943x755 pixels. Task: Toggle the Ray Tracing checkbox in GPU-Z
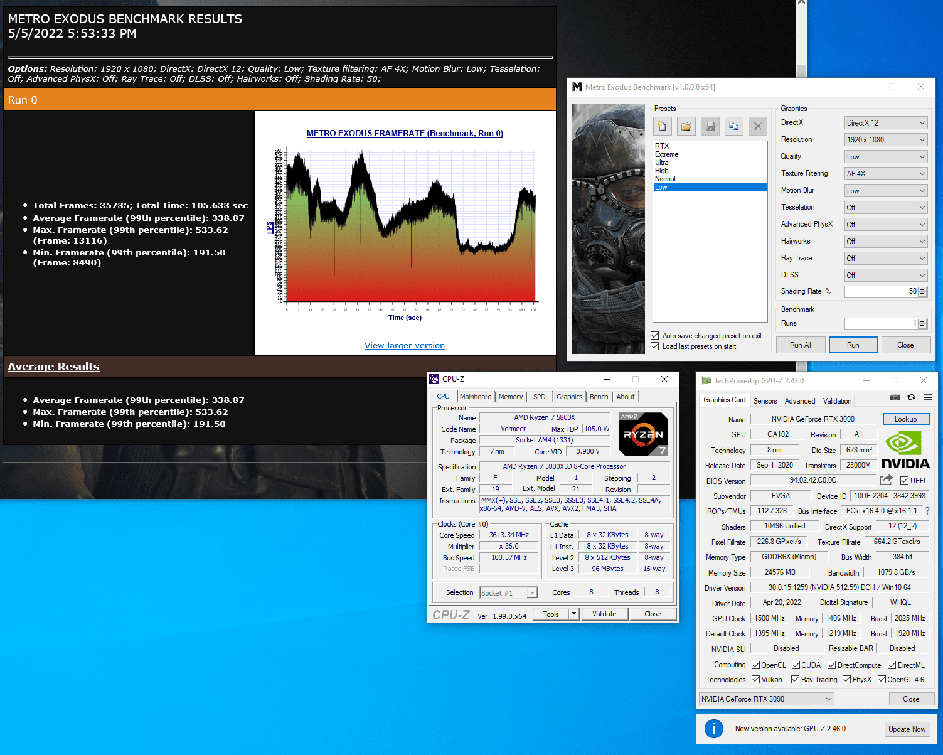pyautogui.click(x=796, y=680)
